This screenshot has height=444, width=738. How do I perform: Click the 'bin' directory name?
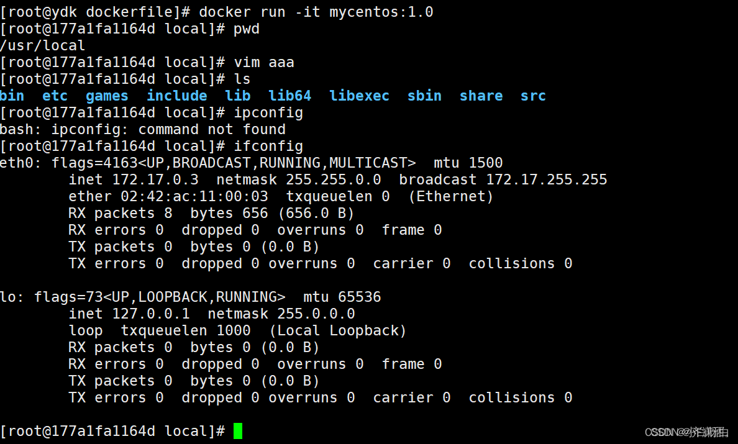coord(12,96)
